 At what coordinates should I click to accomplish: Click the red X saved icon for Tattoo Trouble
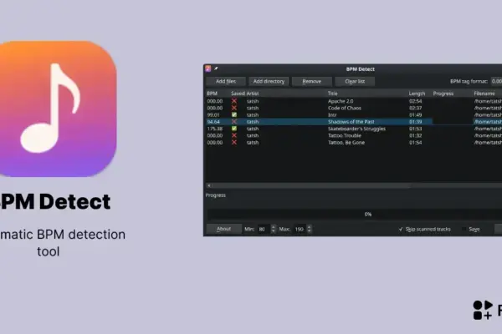coord(234,135)
